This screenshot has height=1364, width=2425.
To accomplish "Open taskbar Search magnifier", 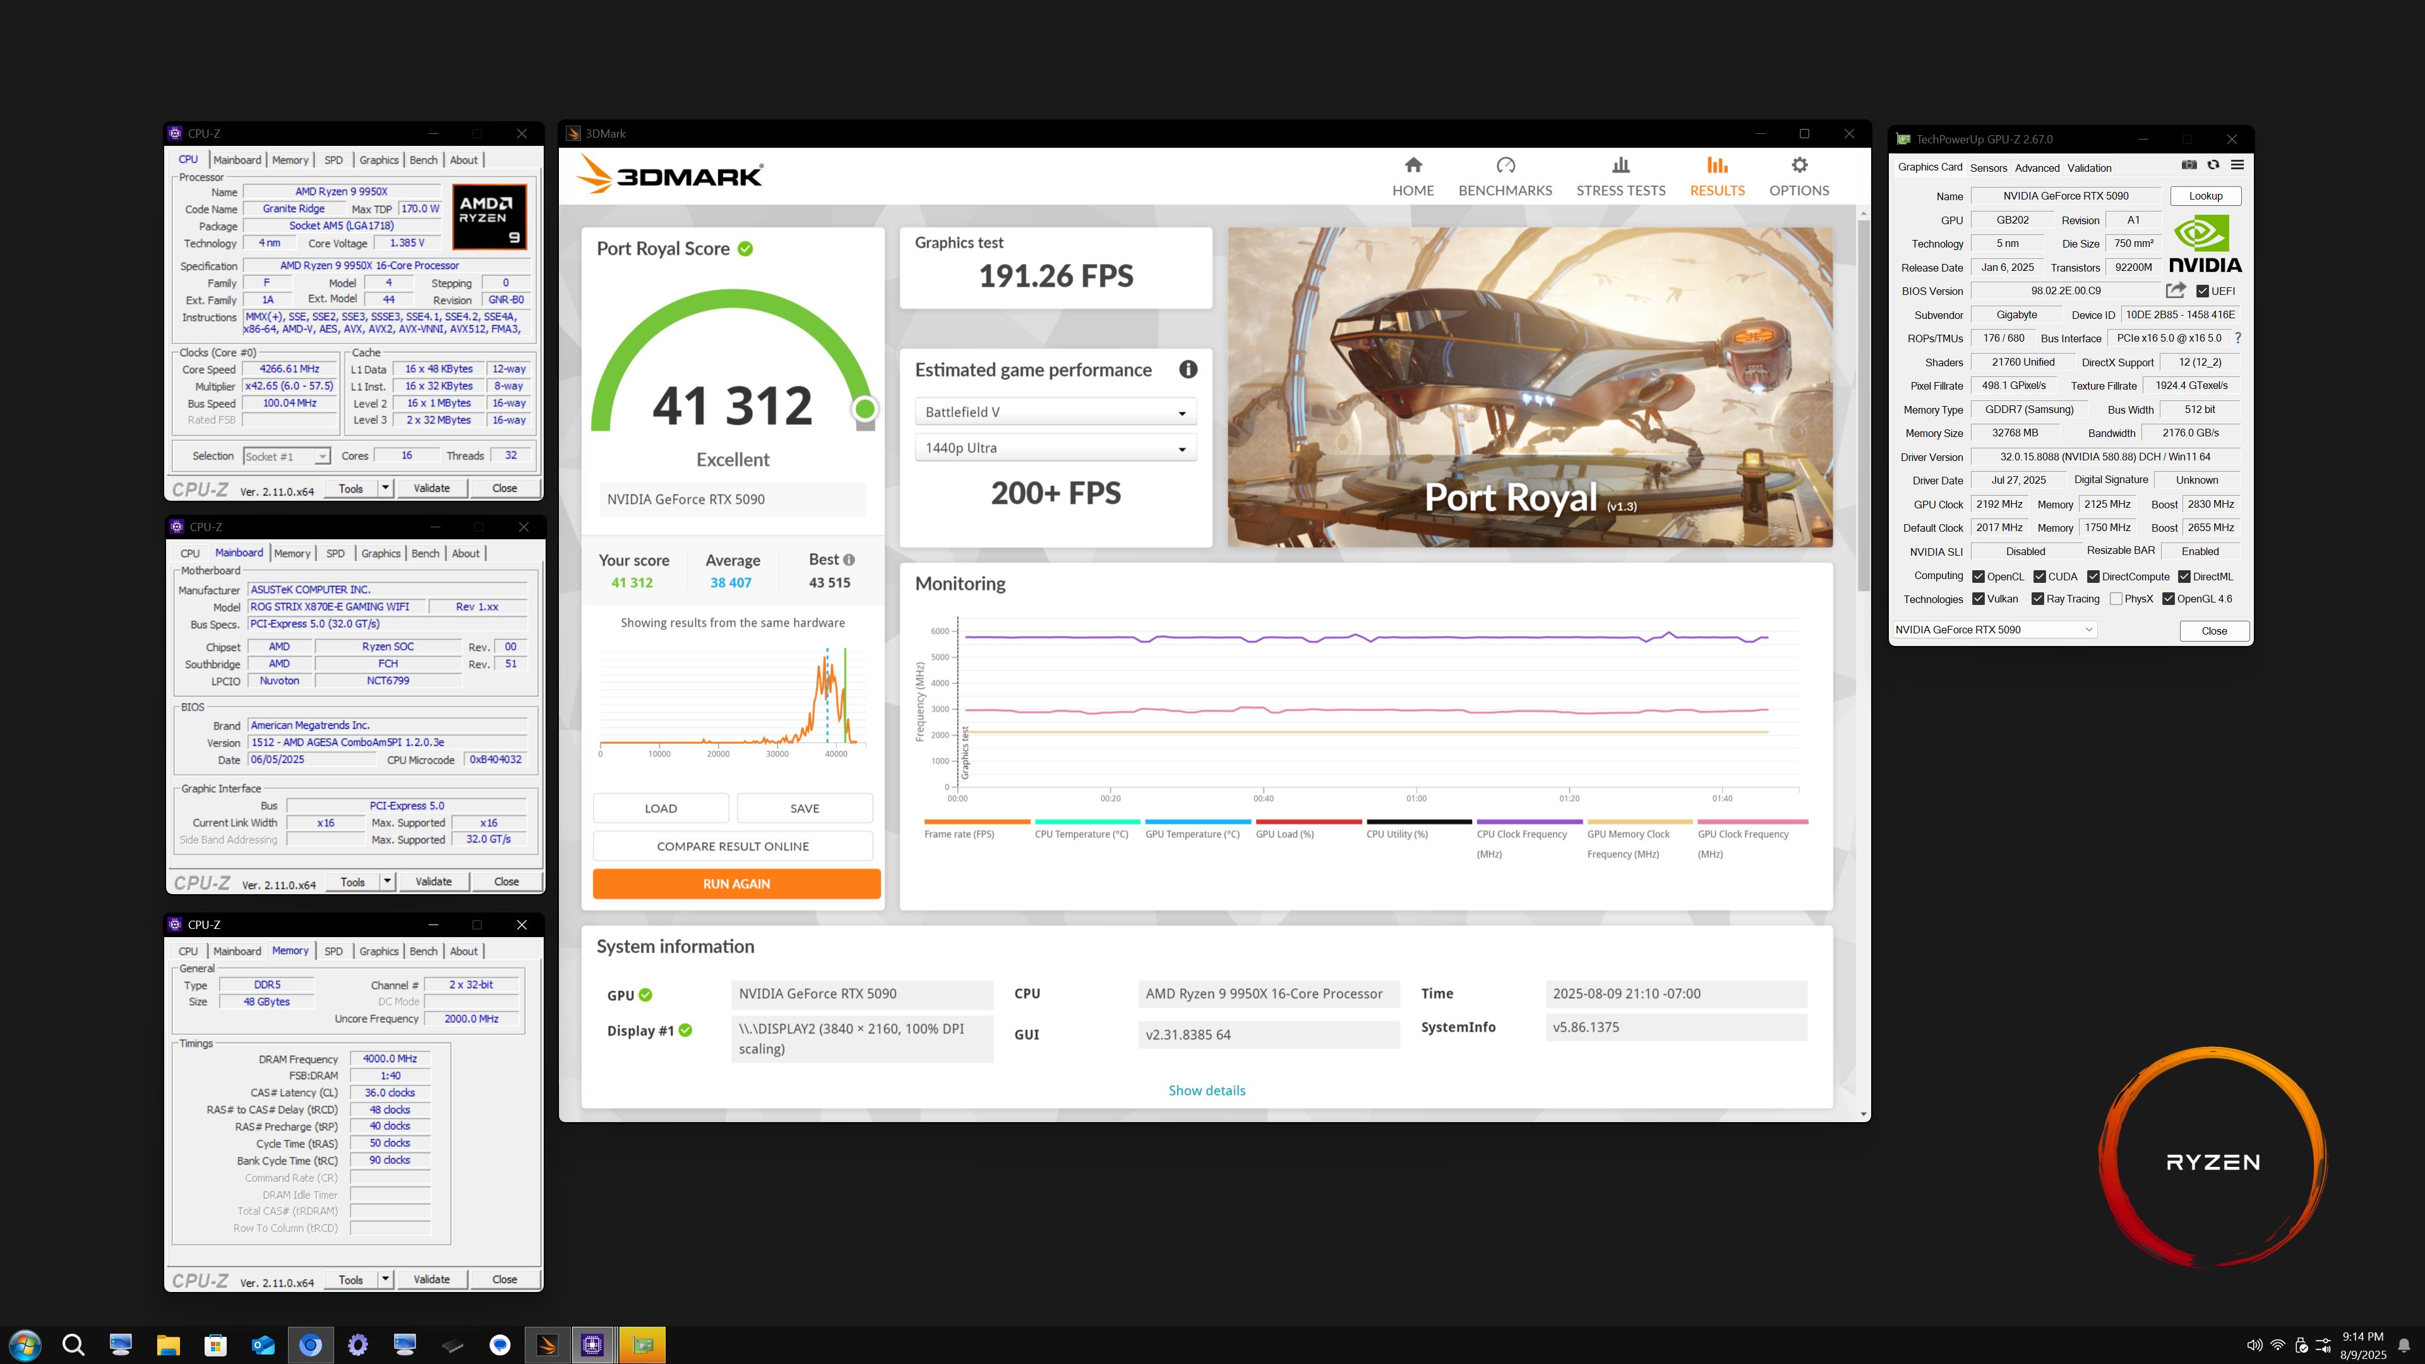I will tap(73, 1345).
